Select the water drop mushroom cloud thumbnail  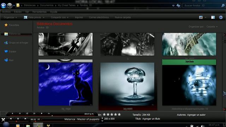(127, 84)
